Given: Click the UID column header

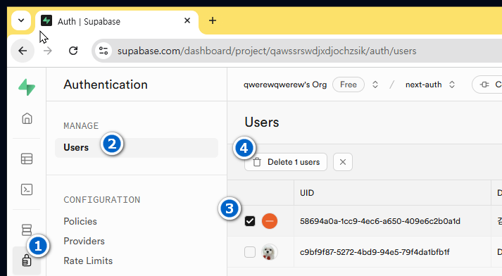Looking at the screenshot, I should point(307,193).
